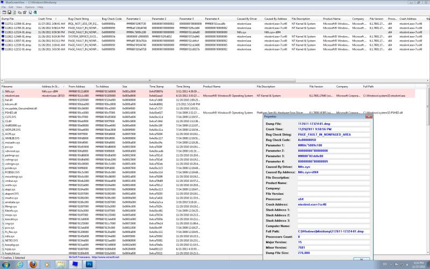The image size is (430, 269).
Task: Open Firefox from the taskbar
Action: click(x=33, y=264)
